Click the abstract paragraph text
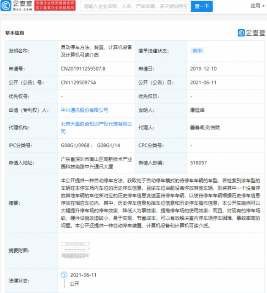267x293 pixels. pos(160,203)
